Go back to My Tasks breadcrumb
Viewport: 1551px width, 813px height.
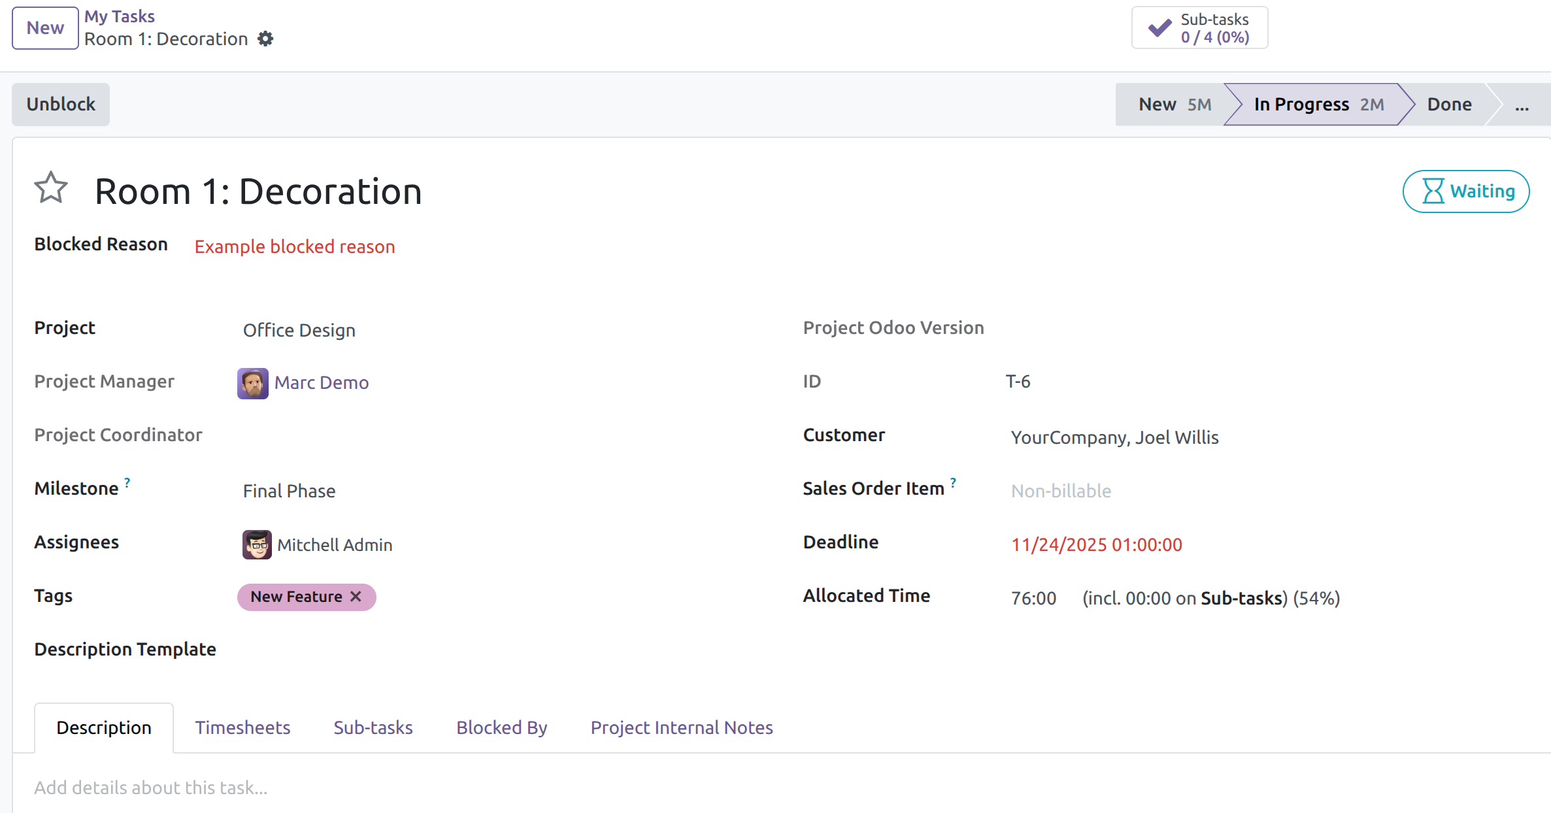click(120, 16)
